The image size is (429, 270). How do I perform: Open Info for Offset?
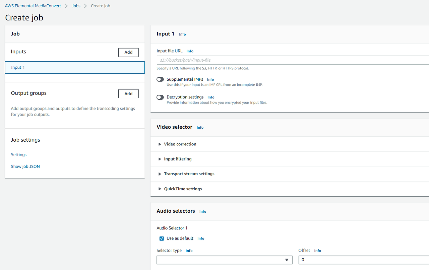(x=318, y=251)
